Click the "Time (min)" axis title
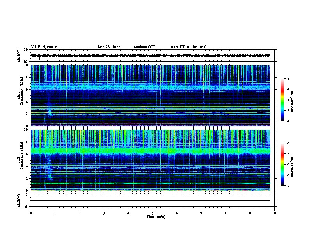Screen dimensions: 309x239 point(156,217)
